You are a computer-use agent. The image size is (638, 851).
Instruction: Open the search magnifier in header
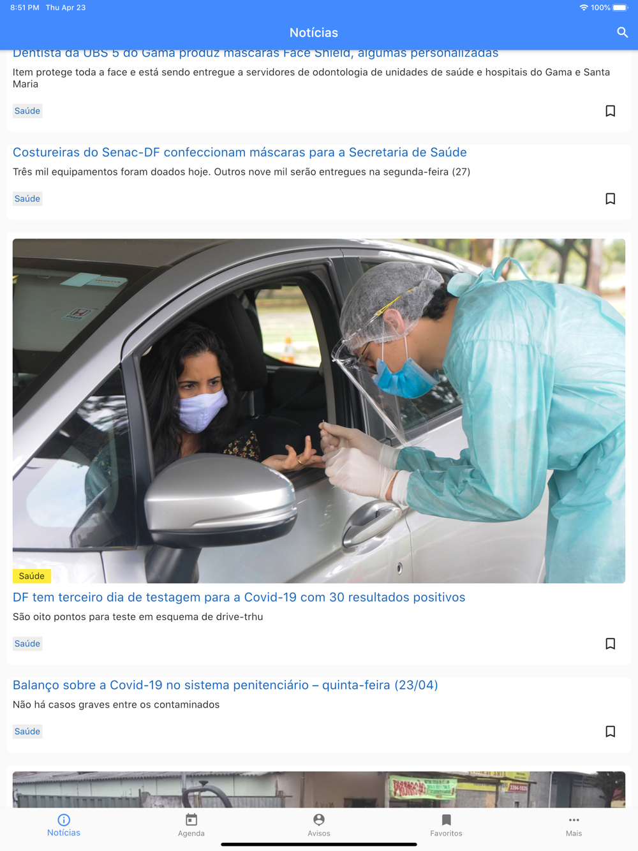(622, 33)
